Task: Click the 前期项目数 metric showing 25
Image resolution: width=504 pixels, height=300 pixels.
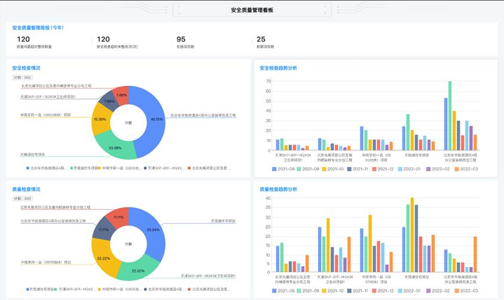Action: click(x=265, y=42)
